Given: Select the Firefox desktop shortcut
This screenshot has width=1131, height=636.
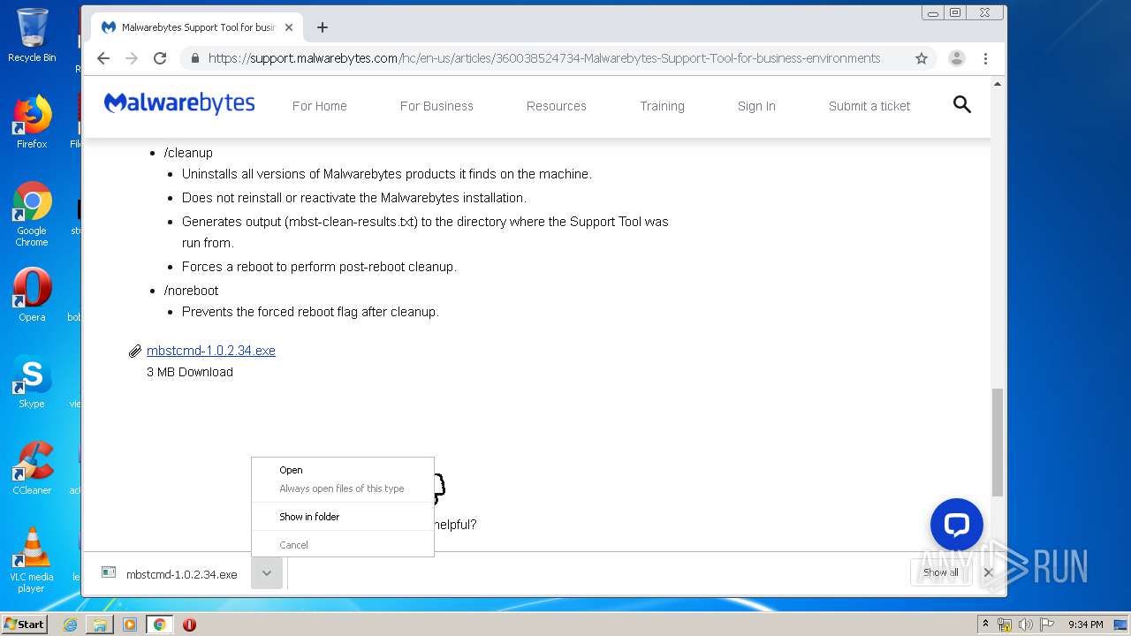Looking at the screenshot, I should pyautogui.click(x=32, y=122).
